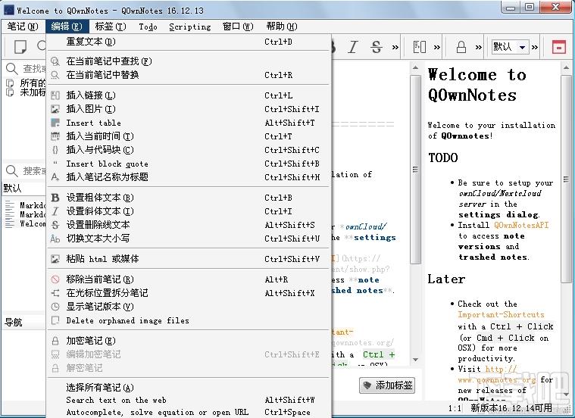Screen dimensions: 575x418
Task: Open the QOwnNotesAPI link in preview
Action: [521, 225]
